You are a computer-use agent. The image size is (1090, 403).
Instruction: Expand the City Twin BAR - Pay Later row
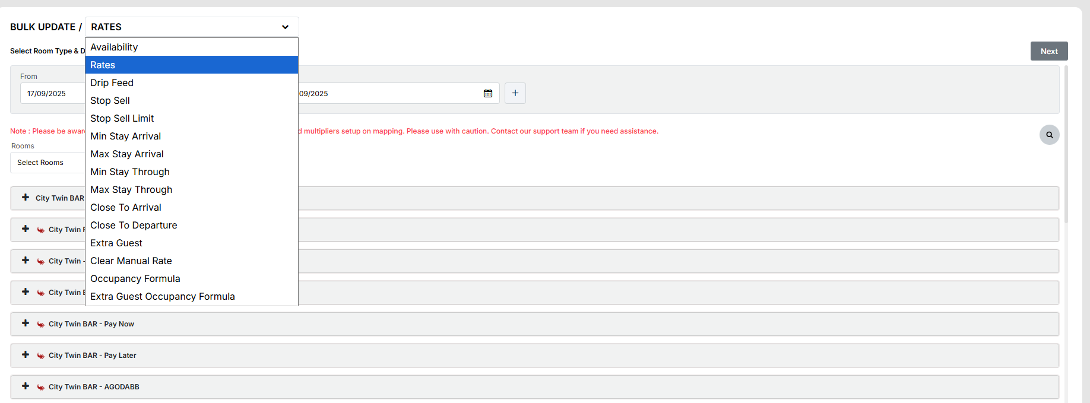pos(26,355)
